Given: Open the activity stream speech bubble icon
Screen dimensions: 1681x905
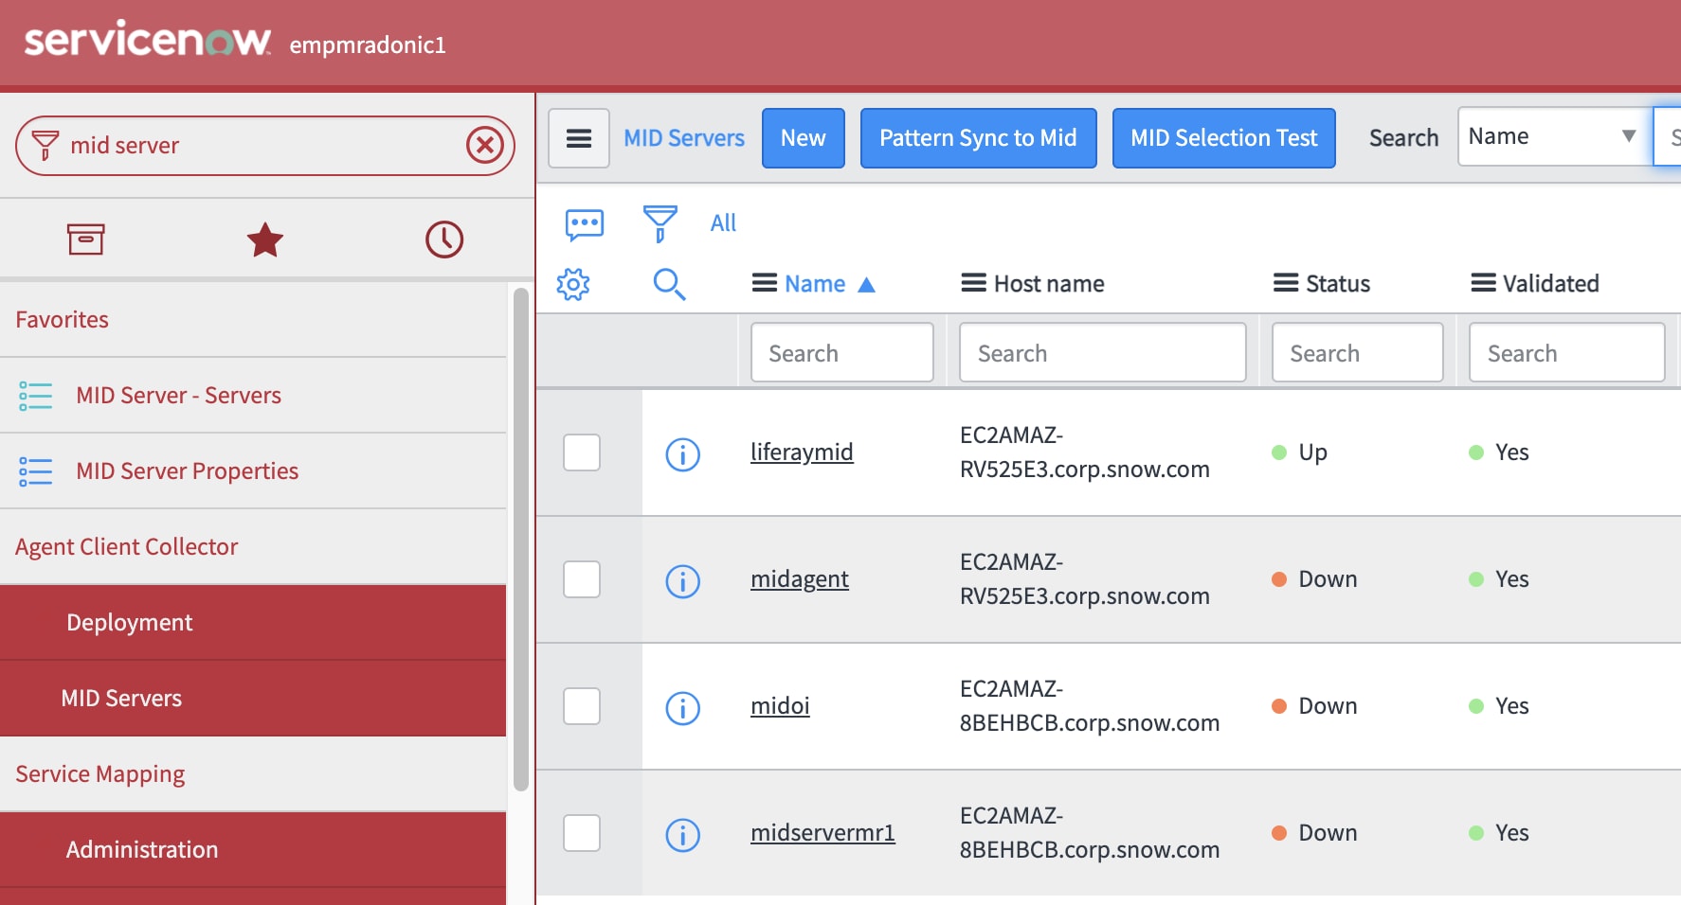Looking at the screenshot, I should pos(585,224).
